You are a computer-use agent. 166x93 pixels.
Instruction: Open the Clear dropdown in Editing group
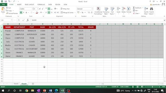[x=136, y=13]
